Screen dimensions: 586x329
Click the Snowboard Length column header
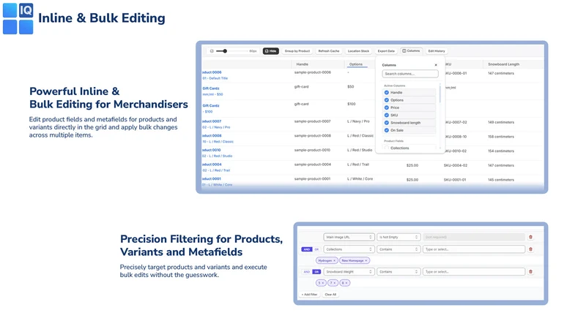click(503, 64)
